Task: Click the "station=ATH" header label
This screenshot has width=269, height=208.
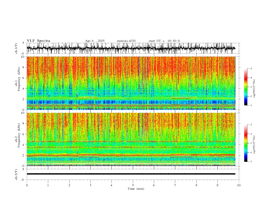Action: pos(126,41)
